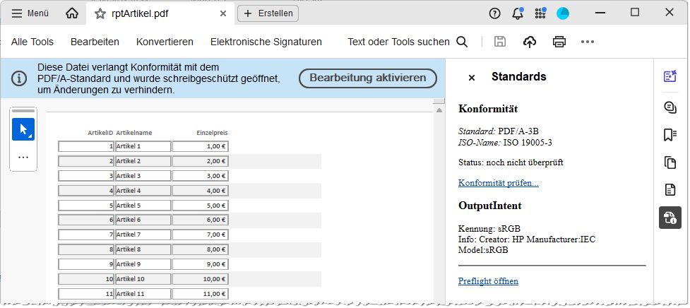Switch to the rptArtikel.pdf tab
The width and height of the screenshot is (690, 308).
(x=160, y=13)
